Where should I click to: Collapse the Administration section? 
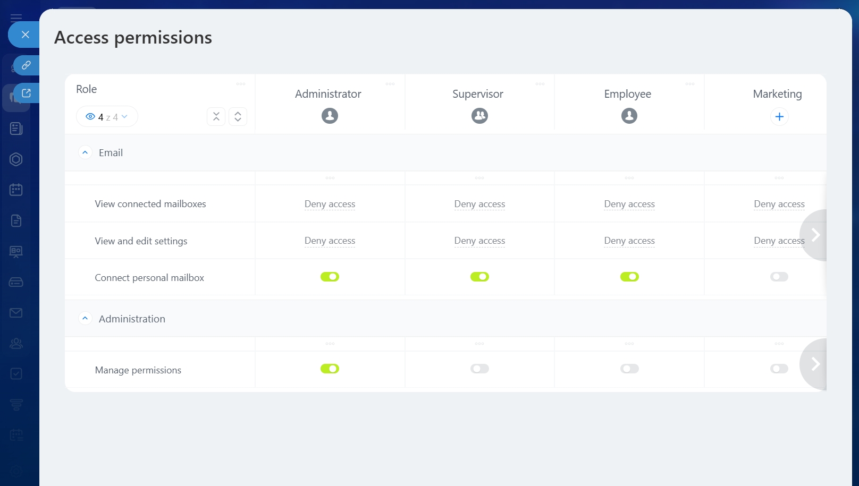[85, 319]
